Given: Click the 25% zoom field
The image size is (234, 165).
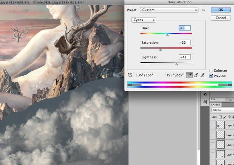Looking at the screenshot, I should tap(218, 99).
